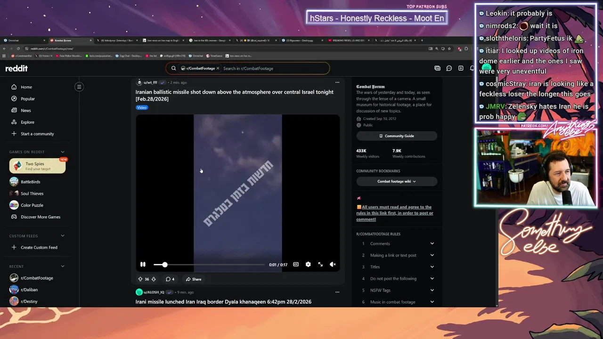Screen dimensions: 603x339
Task: Open News feed in sidebar
Action: click(26, 111)
